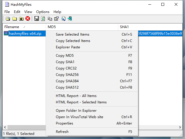The height and width of the screenshot is (139, 185).
Task: Click the Add Files toolbar icon
Action: (x=8, y=19)
